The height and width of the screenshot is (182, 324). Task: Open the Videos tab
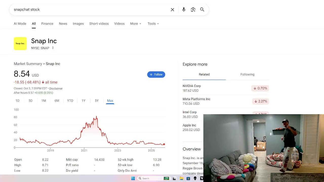119,24
